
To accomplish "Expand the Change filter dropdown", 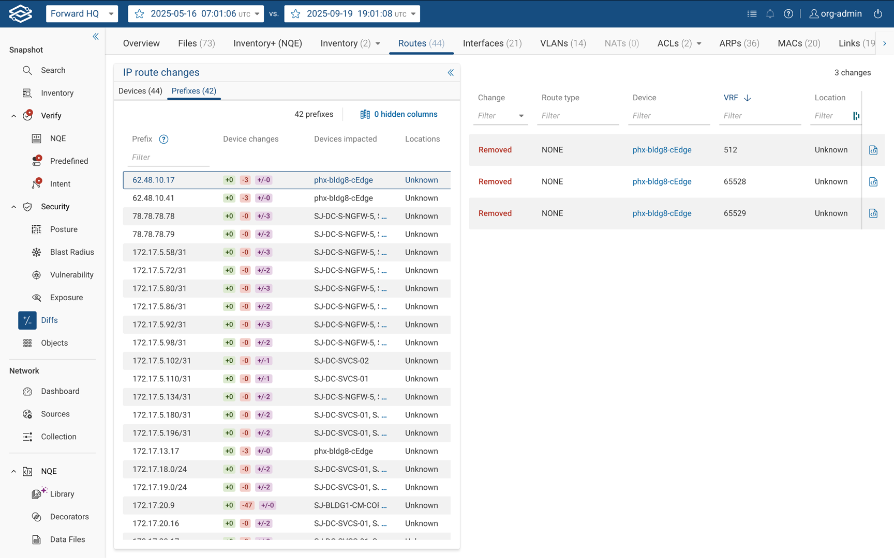I will point(521,116).
